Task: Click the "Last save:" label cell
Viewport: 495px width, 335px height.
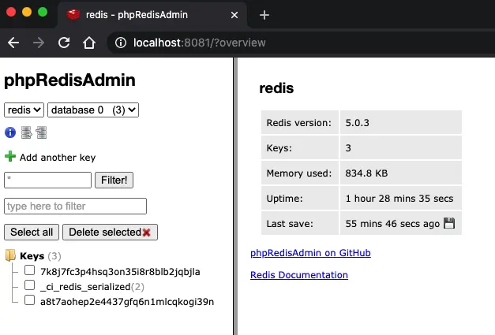Action: tap(300, 223)
